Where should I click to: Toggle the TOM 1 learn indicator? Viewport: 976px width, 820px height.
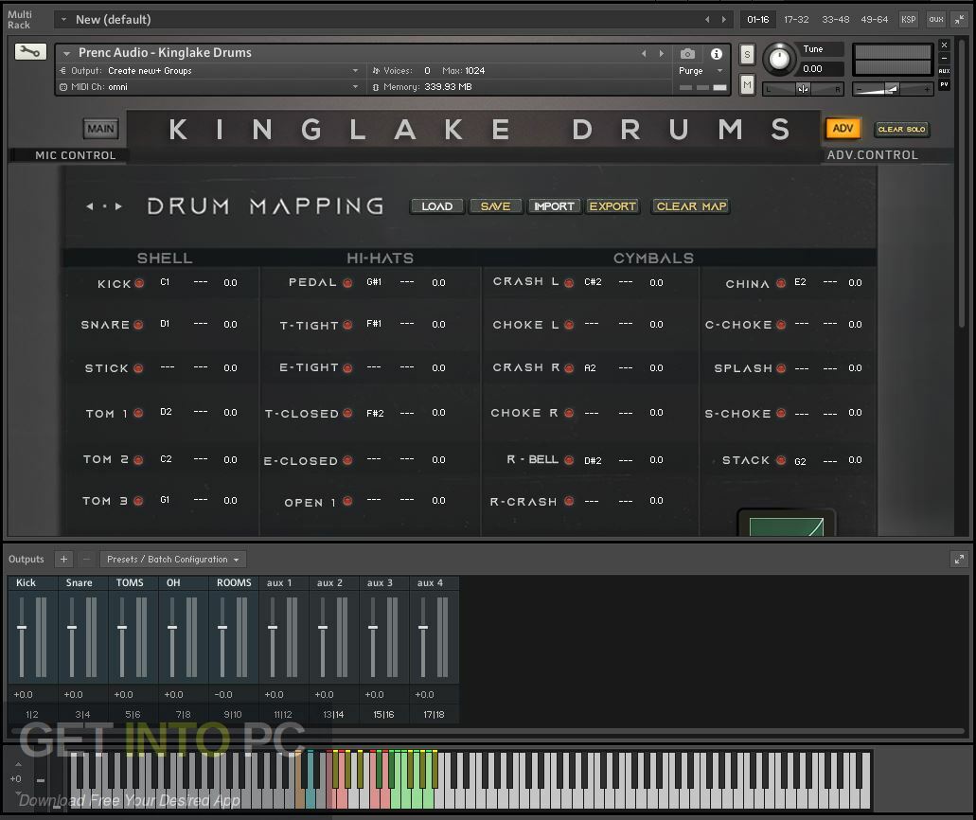click(x=138, y=413)
